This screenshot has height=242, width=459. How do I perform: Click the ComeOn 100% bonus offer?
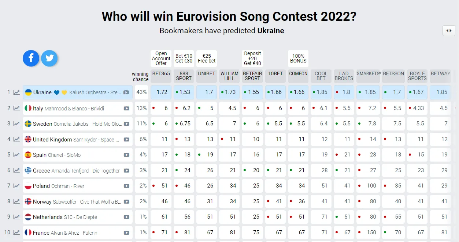click(x=298, y=58)
